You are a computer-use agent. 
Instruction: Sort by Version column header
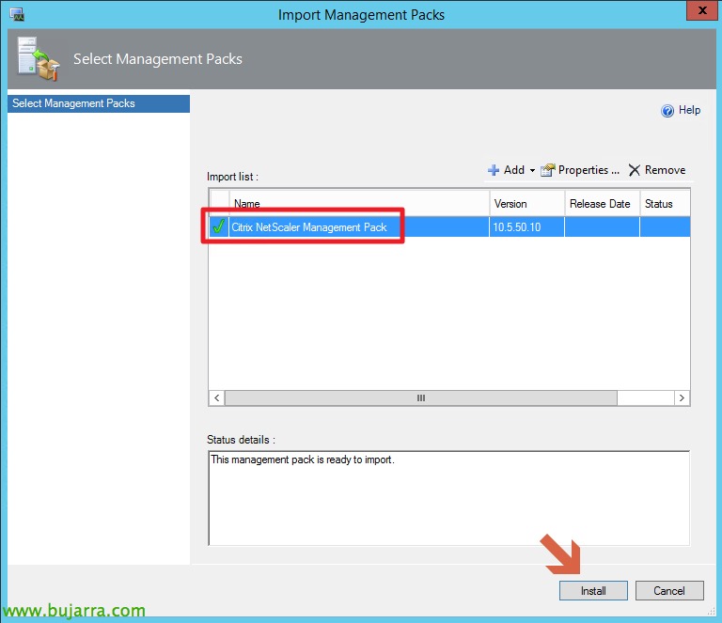(x=526, y=203)
